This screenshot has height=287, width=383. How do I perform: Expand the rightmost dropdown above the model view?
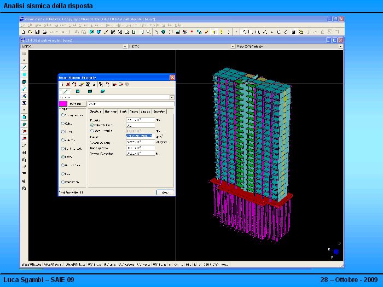pyautogui.click(x=341, y=46)
